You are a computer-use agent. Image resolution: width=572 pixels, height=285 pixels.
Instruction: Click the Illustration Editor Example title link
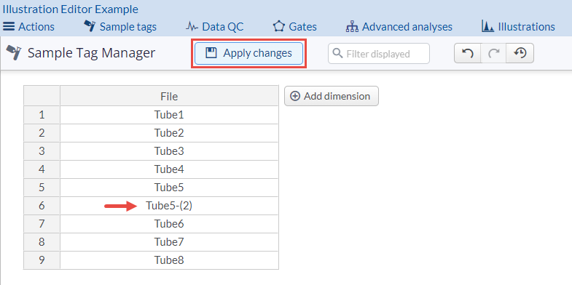pyautogui.click(x=71, y=9)
